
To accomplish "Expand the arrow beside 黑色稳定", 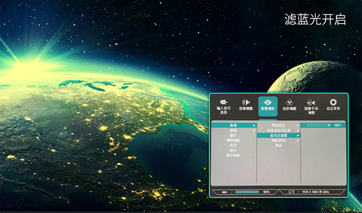I will click(298, 126).
